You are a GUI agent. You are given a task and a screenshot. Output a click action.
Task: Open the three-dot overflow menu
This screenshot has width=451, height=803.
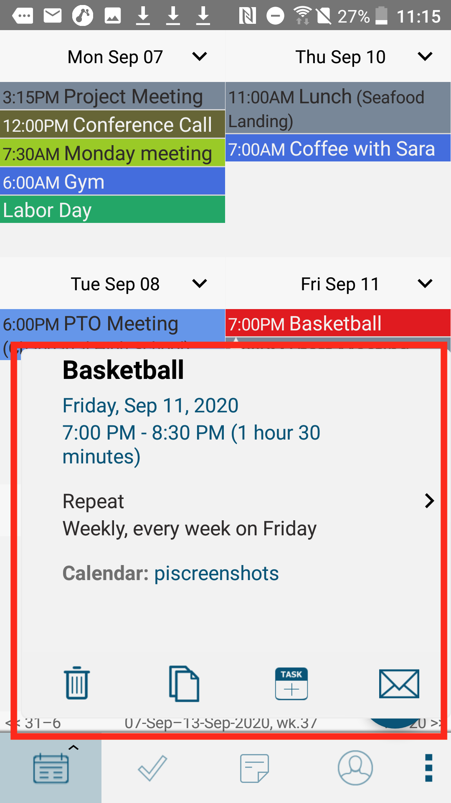(x=428, y=768)
